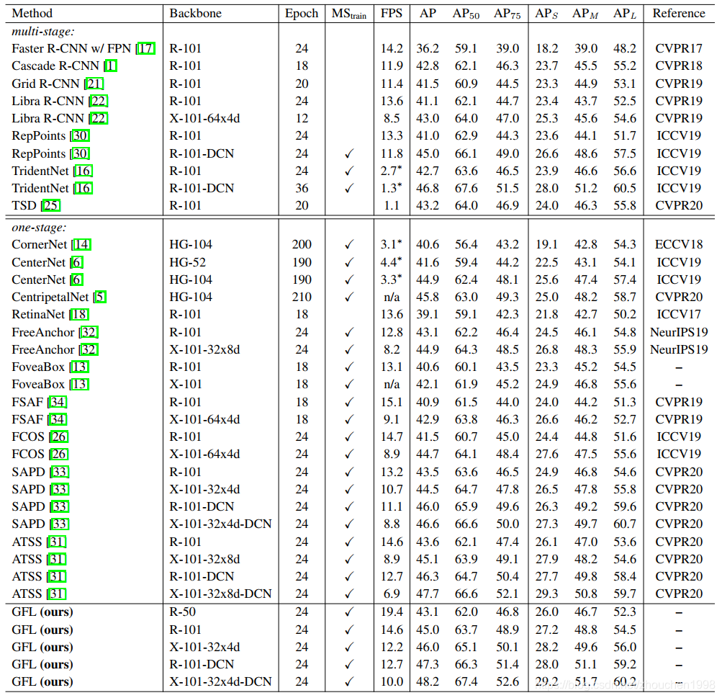Open citation 13 in FoveaBox X-101 row

pos(80,384)
